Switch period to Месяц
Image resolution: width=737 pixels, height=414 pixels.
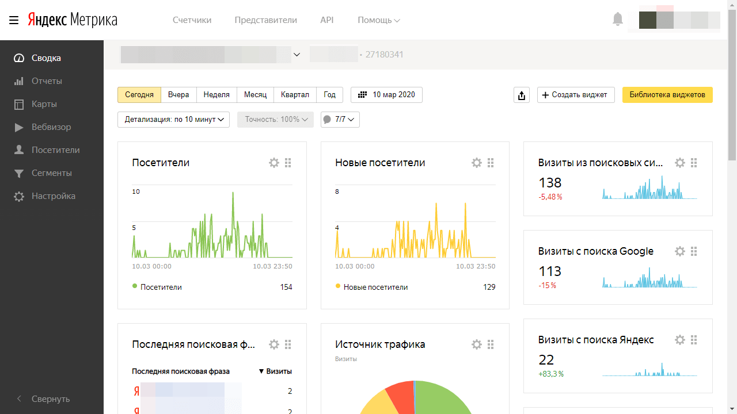point(255,95)
